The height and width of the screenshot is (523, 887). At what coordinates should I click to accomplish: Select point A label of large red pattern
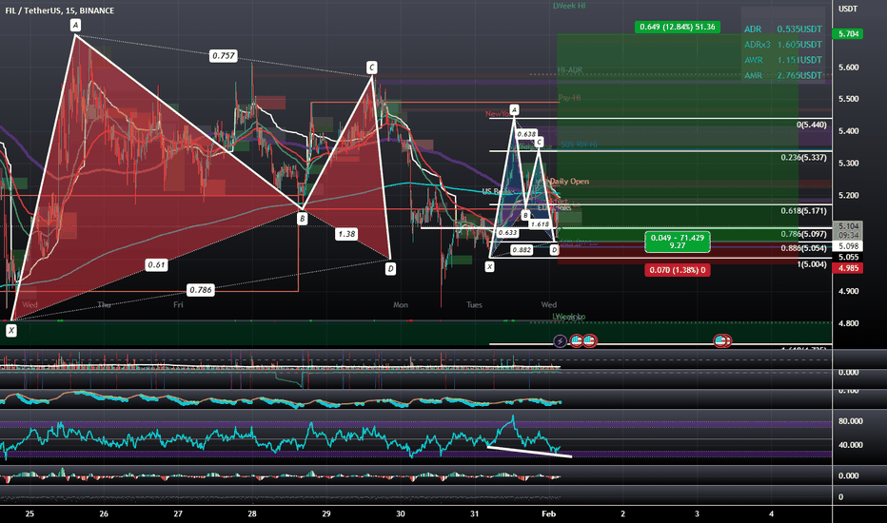click(75, 25)
